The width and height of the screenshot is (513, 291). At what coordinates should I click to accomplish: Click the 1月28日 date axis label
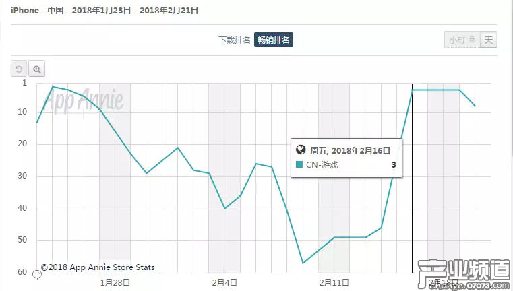(115, 283)
